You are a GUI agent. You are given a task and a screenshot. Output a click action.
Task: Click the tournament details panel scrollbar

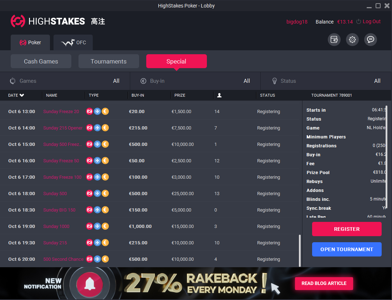[x=387, y=157]
